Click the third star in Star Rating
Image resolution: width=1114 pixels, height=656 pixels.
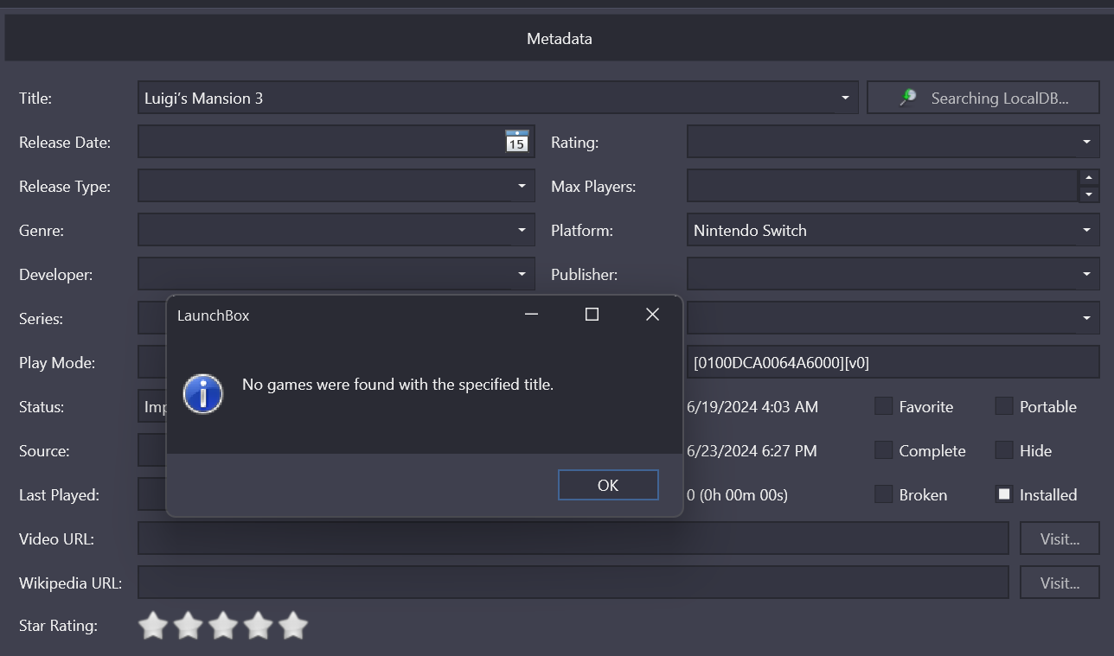point(223,626)
